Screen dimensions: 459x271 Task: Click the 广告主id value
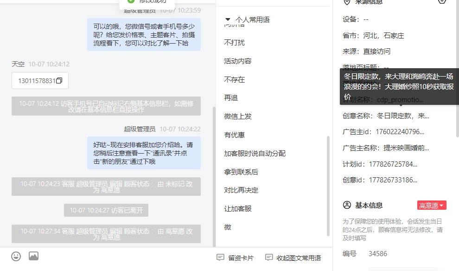(x=400, y=132)
